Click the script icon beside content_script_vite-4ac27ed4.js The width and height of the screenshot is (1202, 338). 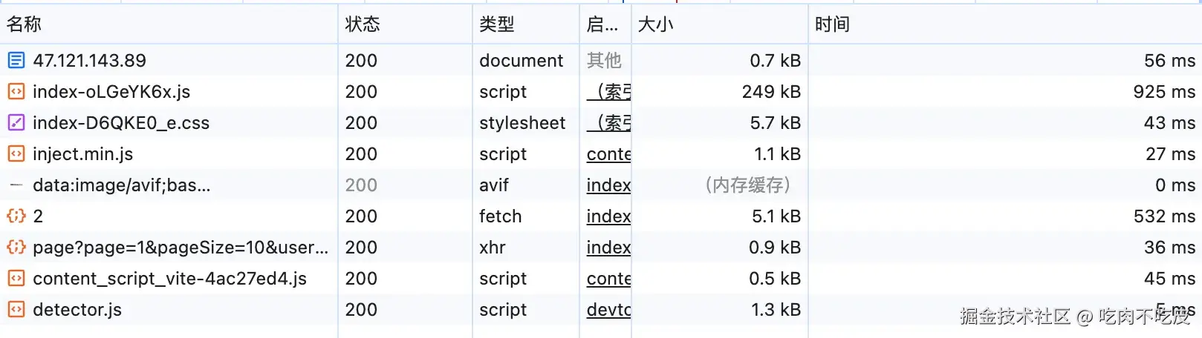[x=16, y=278]
